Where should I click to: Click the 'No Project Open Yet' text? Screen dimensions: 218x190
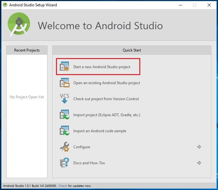pyautogui.click(x=27, y=97)
